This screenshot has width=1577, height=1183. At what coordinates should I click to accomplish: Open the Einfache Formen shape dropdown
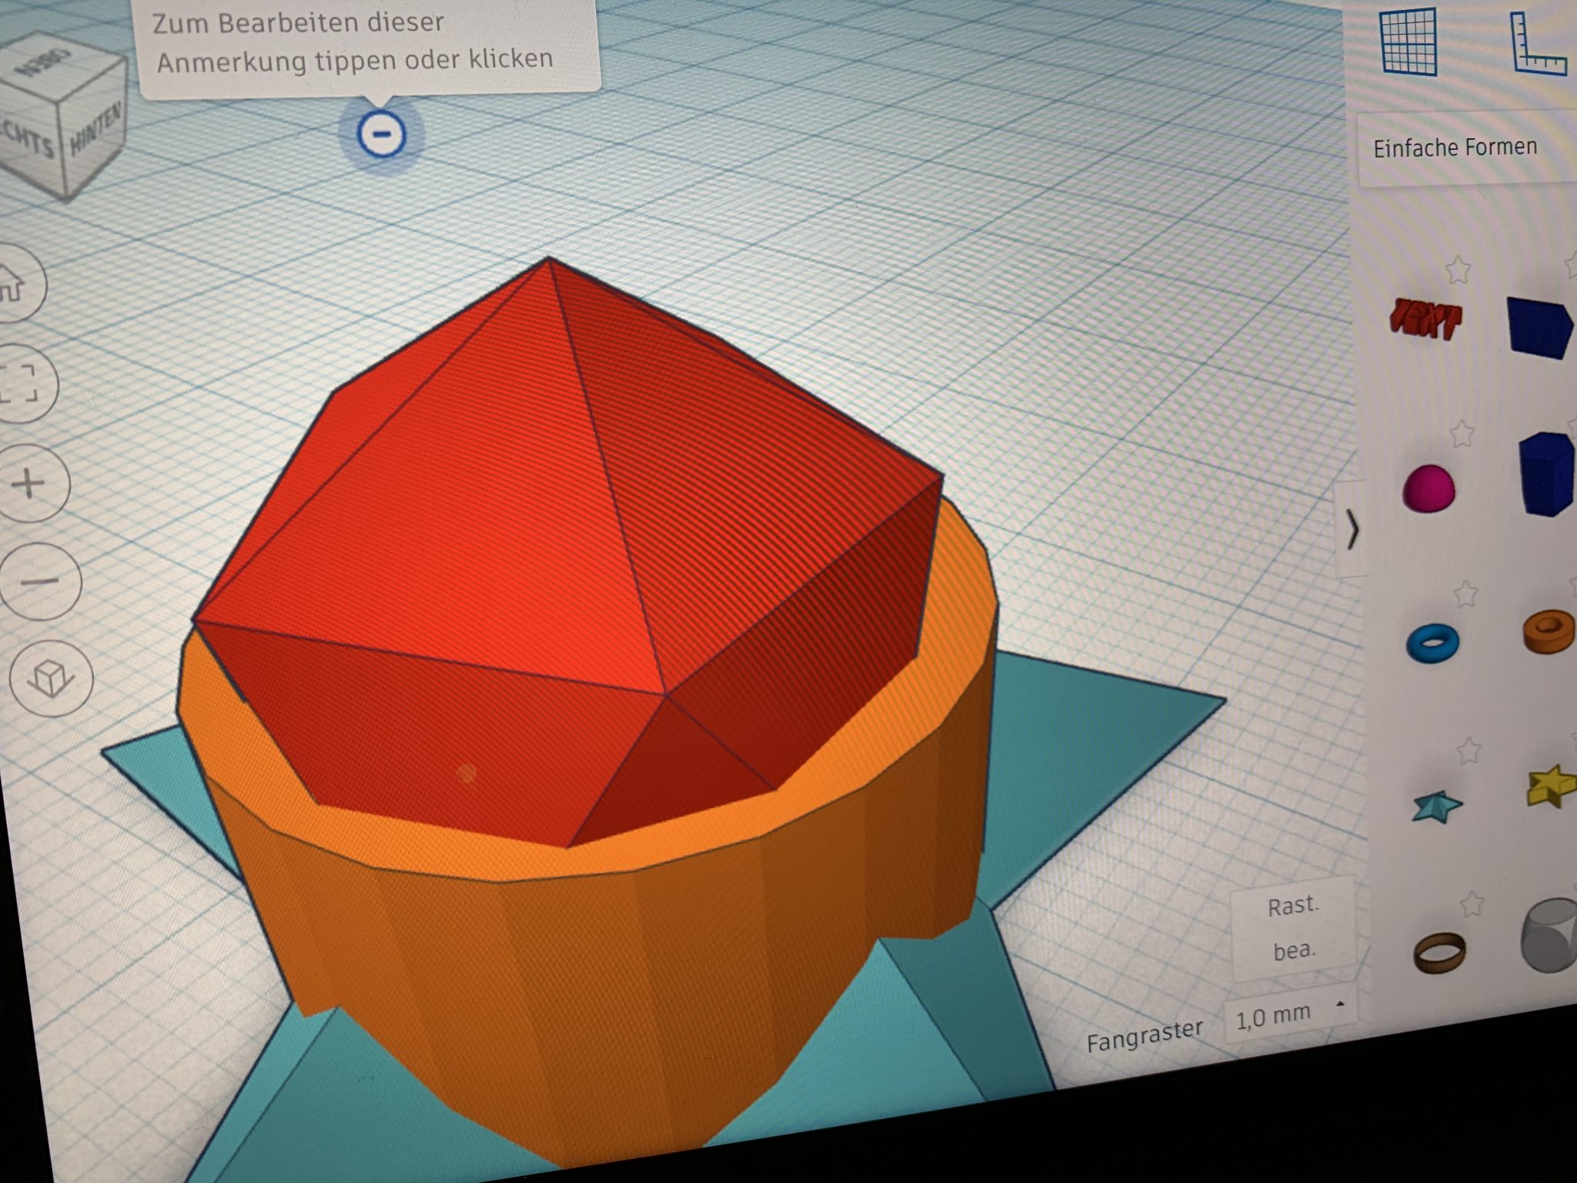(x=1455, y=147)
